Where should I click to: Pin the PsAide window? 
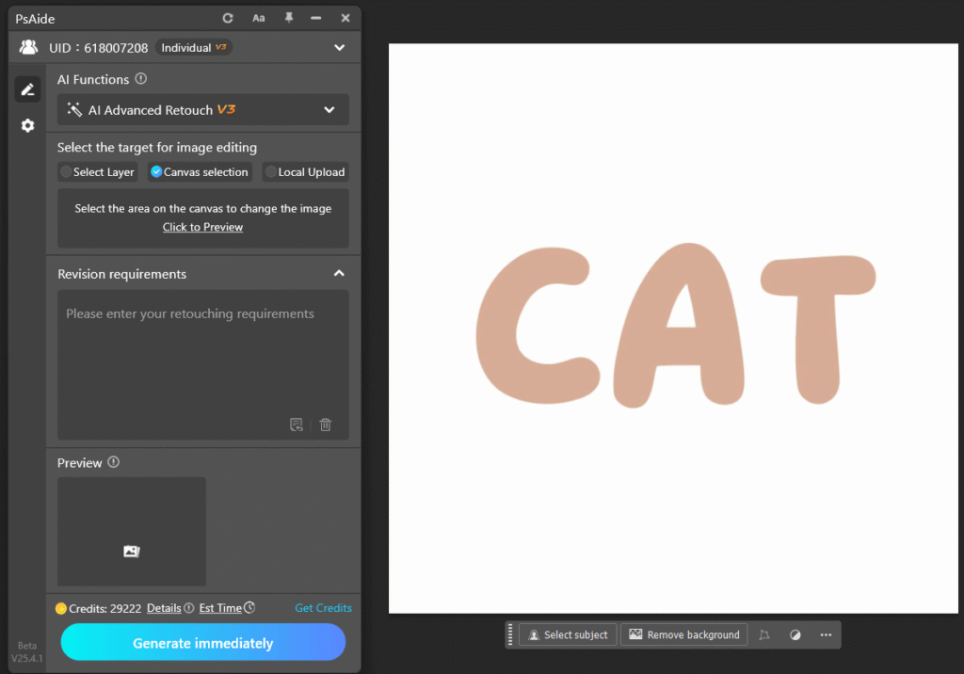288,18
